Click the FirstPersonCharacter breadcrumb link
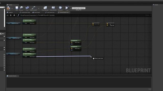The image size is (163, 91). click(28, 15)
